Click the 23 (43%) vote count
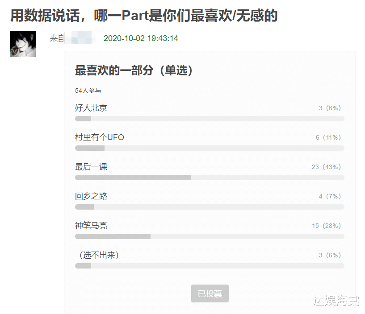This screenshot has width=365, height=314. tap(326, 167)
